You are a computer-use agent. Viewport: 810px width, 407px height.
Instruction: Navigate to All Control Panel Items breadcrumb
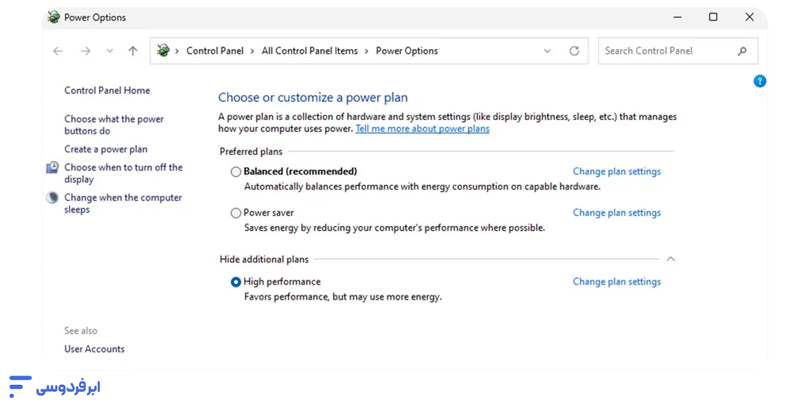pyautogui.click(x=309, y=51)
